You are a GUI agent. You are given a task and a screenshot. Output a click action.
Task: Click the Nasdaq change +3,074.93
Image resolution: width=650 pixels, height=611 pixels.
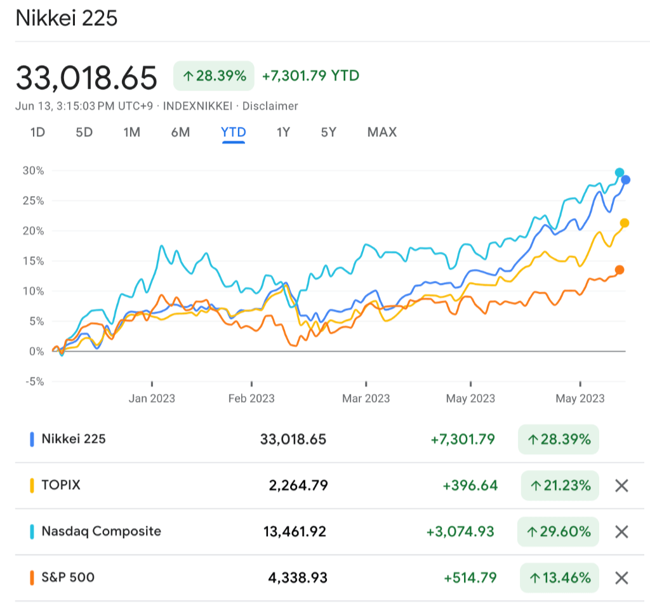(x=461, y=532)
